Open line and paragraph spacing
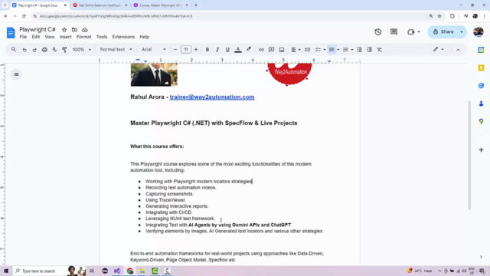The image size is (490, 276). tap(308, 49)
